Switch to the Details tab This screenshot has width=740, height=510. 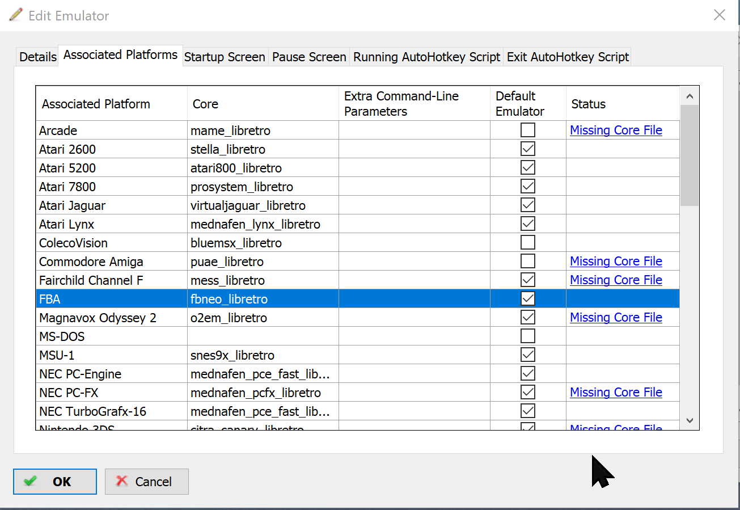coord(37,57)
